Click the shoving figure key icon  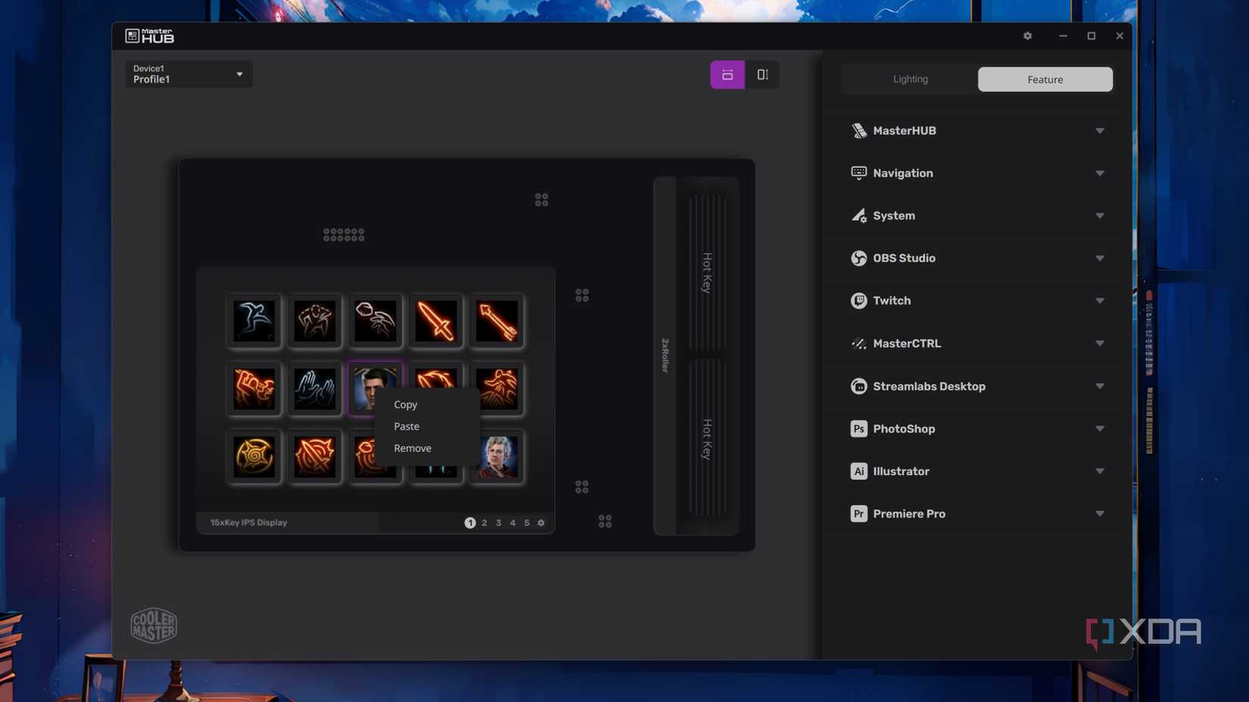tap(315, 321)
